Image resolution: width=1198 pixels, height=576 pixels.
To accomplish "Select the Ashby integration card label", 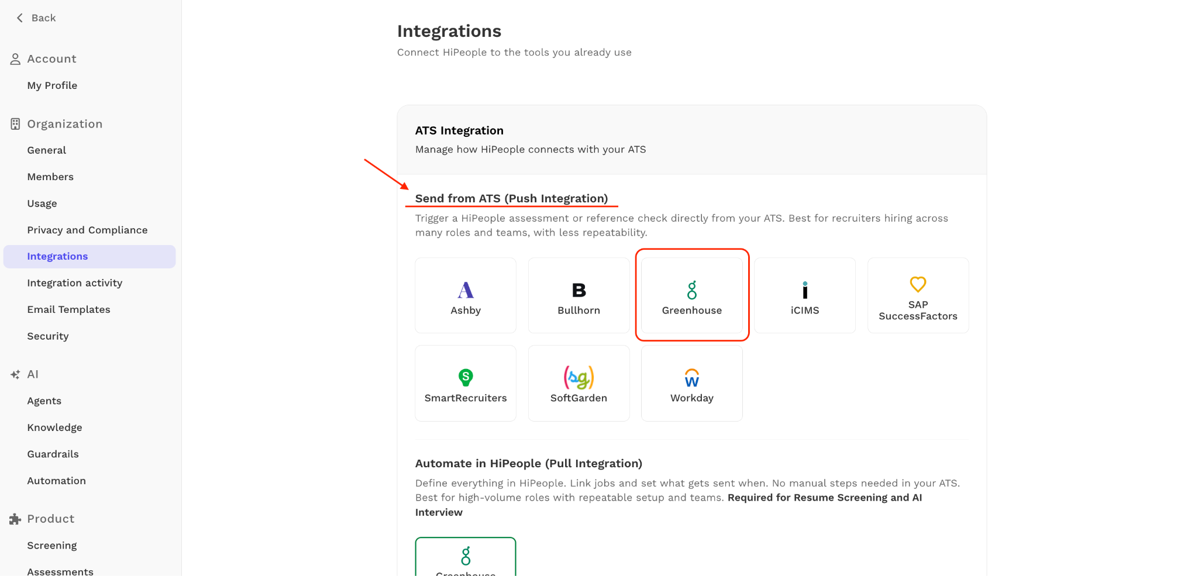I will click(x=466, y=311).
